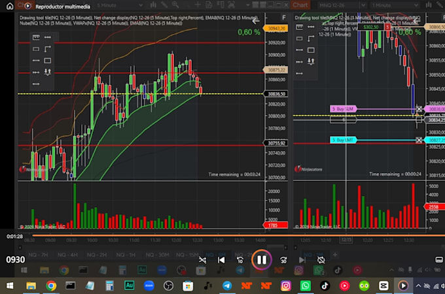Viewport: 445px width, 294px height.
Task: Click the Reproductor multimedia app logo
Action: [27, 6]
